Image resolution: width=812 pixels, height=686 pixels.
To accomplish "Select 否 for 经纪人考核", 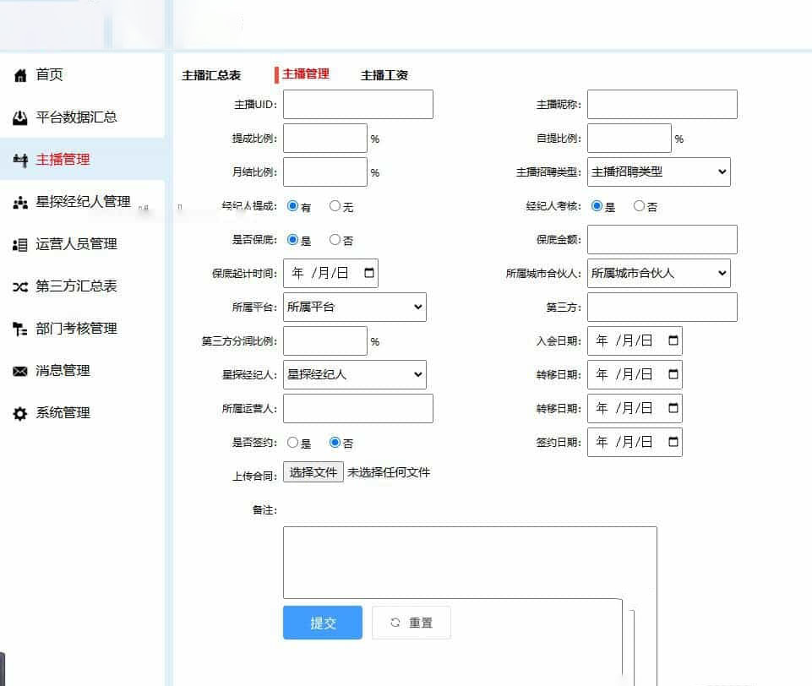I will (639, 206).
